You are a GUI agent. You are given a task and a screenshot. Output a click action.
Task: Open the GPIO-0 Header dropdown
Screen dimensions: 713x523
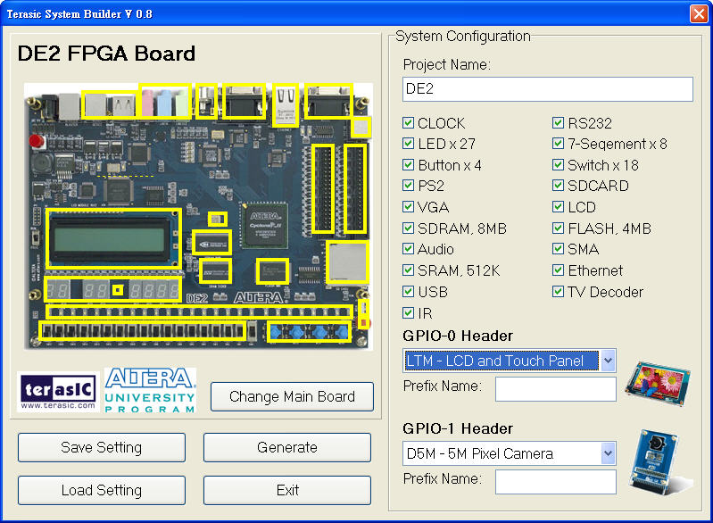click(x=608, y=361)
